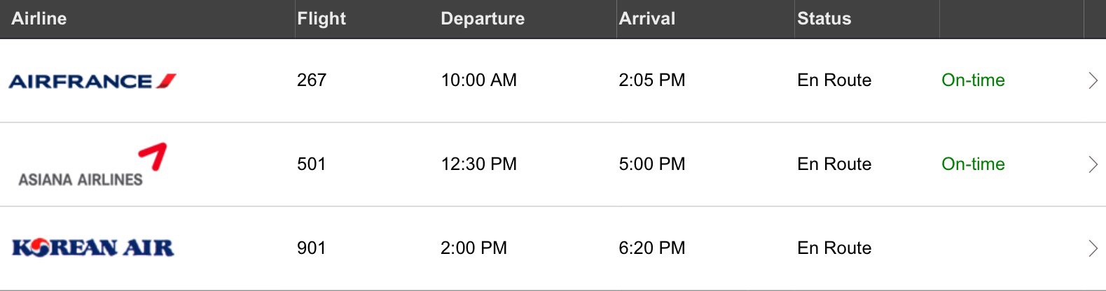Click the Departure column header
1106x291 pixels.
coord(483,19)
